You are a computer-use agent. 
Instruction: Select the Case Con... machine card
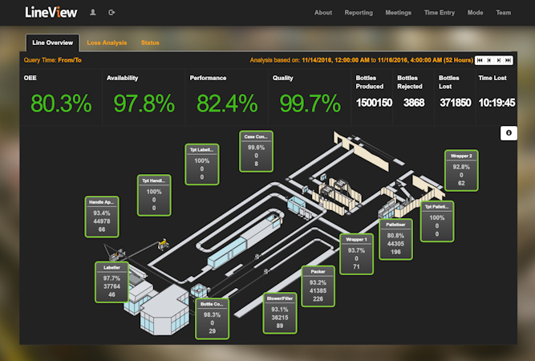pos(256,151)
